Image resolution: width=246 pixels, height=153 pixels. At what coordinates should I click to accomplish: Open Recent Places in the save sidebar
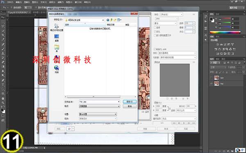point(57,27)
